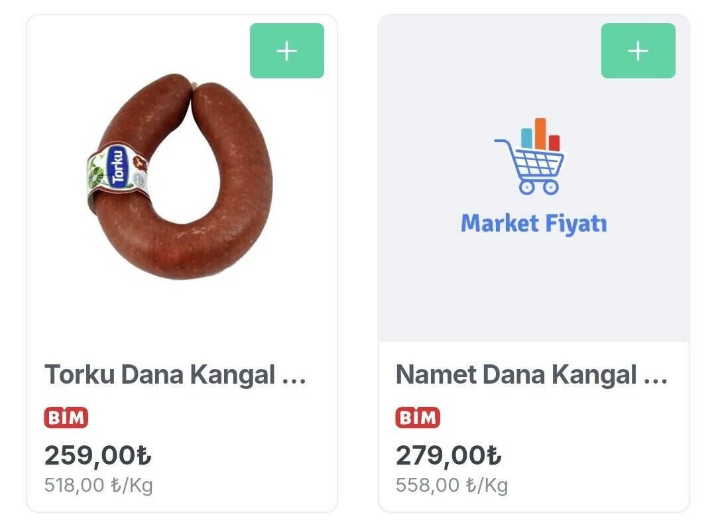
Task: Tap the BIM logo under Torku product
Action: 66,417
